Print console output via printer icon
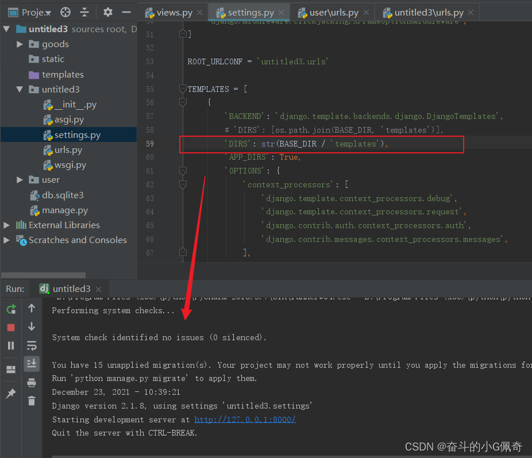 32,382
